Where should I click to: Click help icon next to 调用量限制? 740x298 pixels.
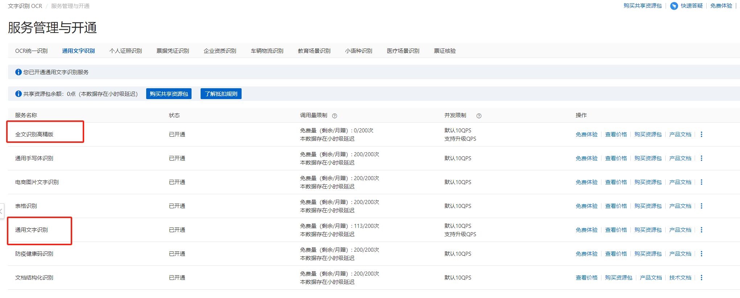pyautogui.click(x=334, y=116)
